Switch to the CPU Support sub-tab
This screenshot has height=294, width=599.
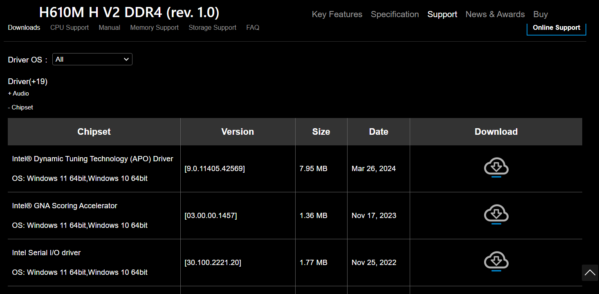pos(70,27)
